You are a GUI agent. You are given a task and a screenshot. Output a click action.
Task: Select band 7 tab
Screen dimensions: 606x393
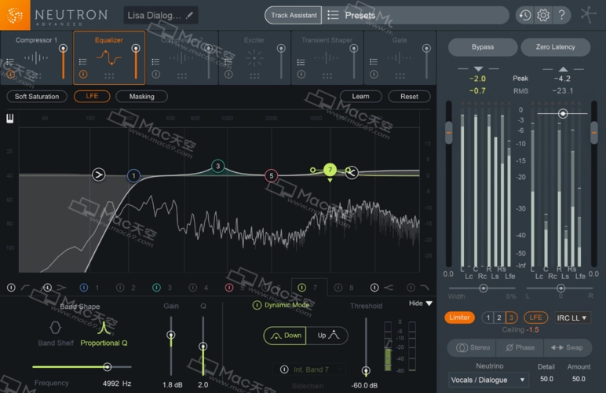click(308, 288)
